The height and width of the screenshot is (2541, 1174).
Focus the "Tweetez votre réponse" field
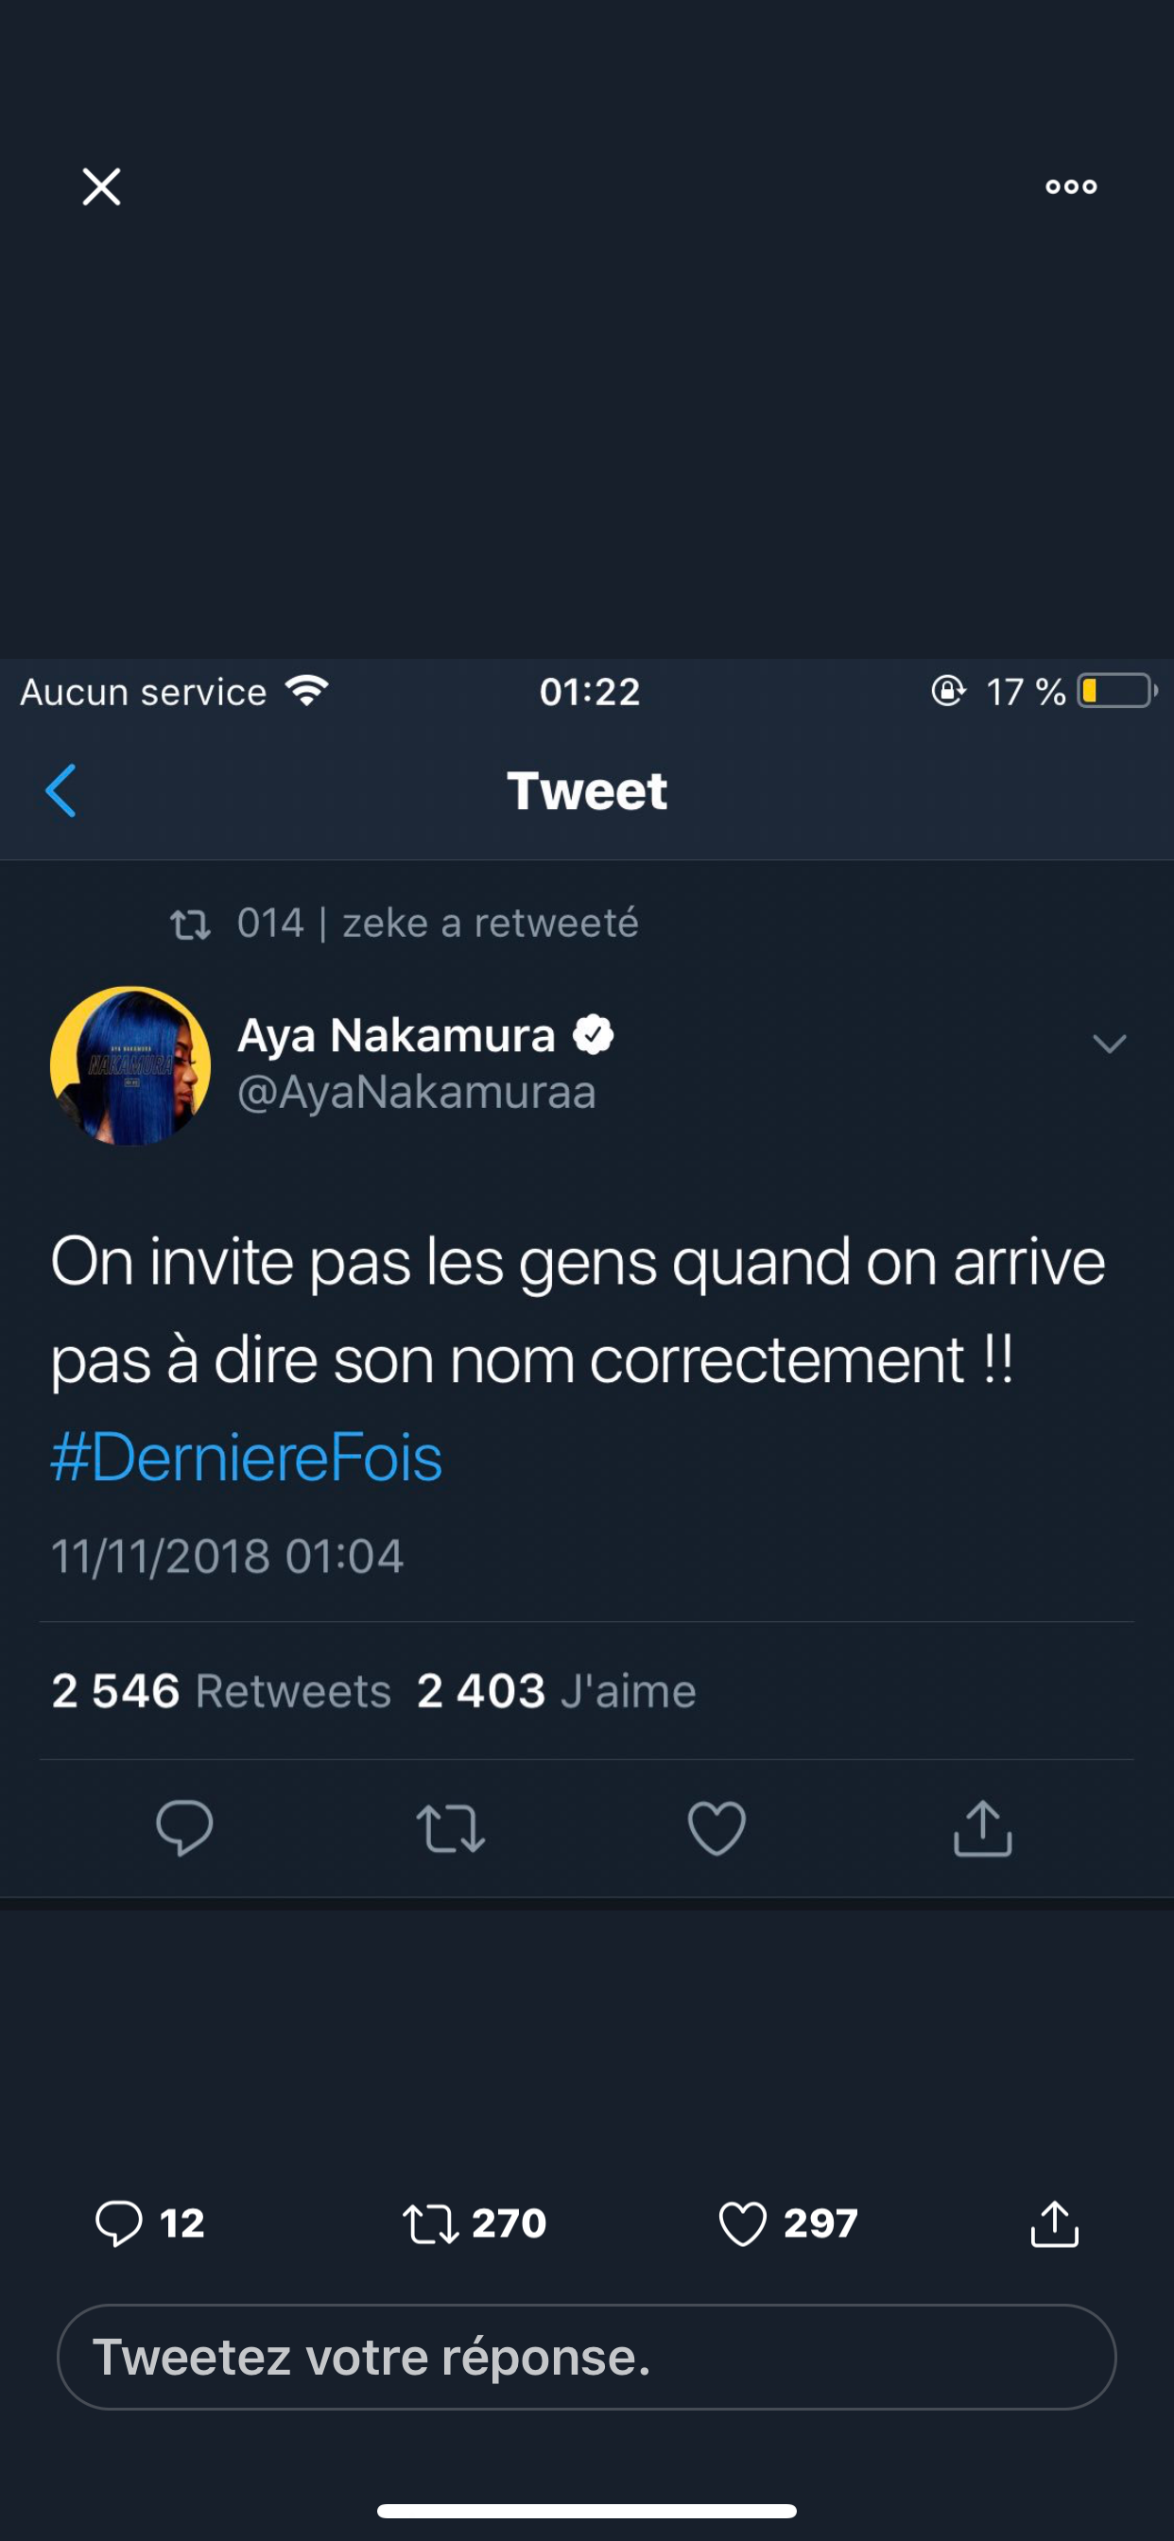(586, 2358)
